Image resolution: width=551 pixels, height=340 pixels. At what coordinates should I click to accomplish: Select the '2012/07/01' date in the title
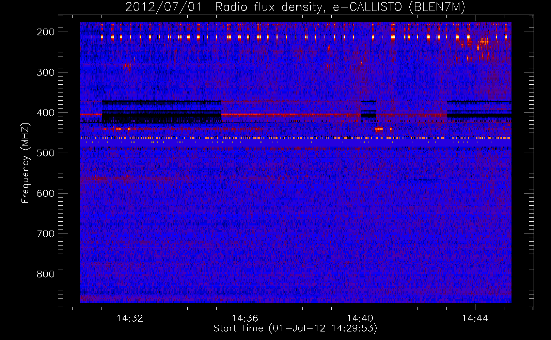[163, 7]
